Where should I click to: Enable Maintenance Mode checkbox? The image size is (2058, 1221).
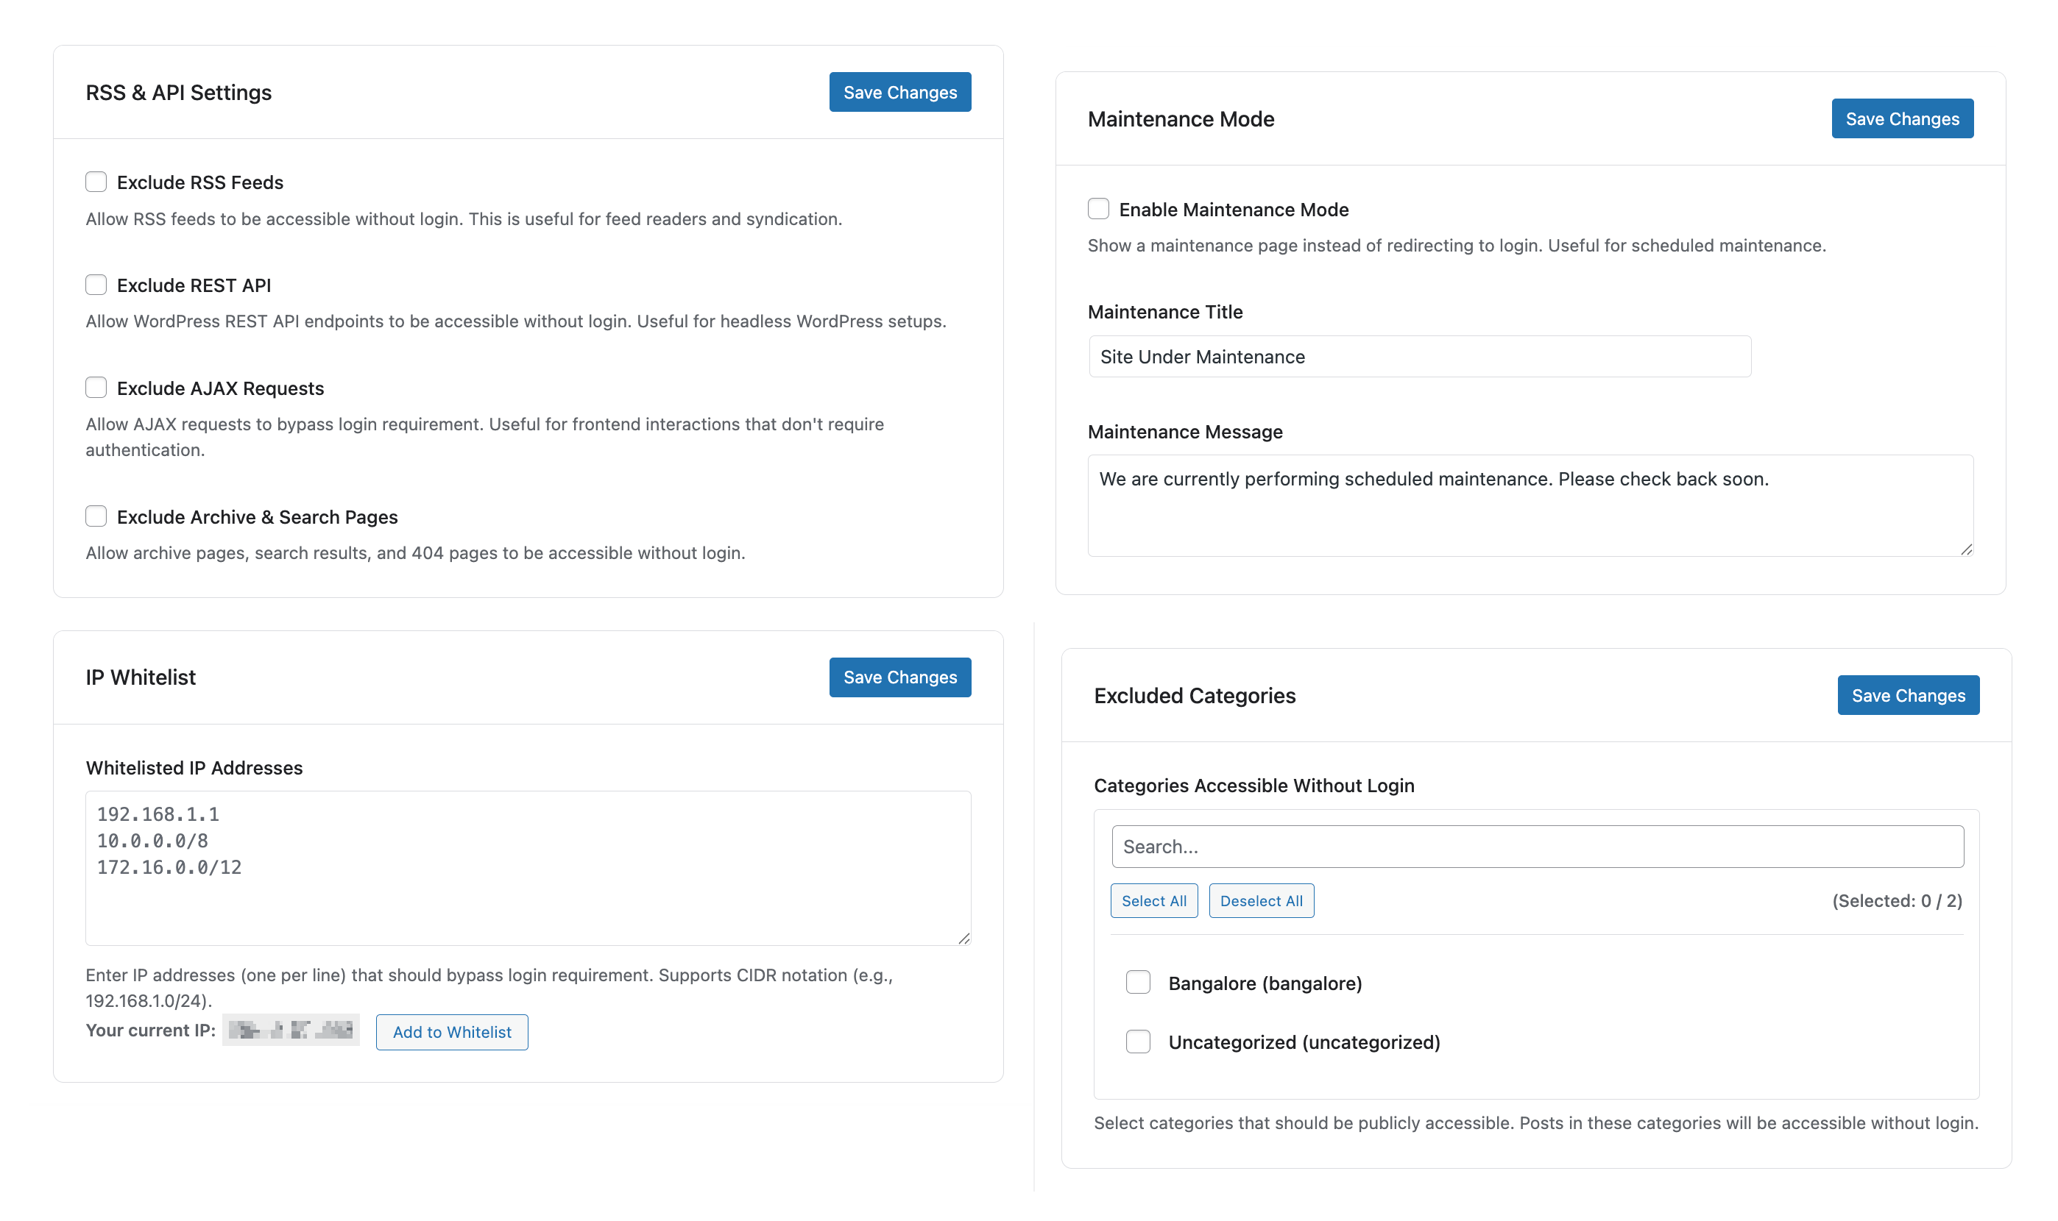click(1098, 209)
